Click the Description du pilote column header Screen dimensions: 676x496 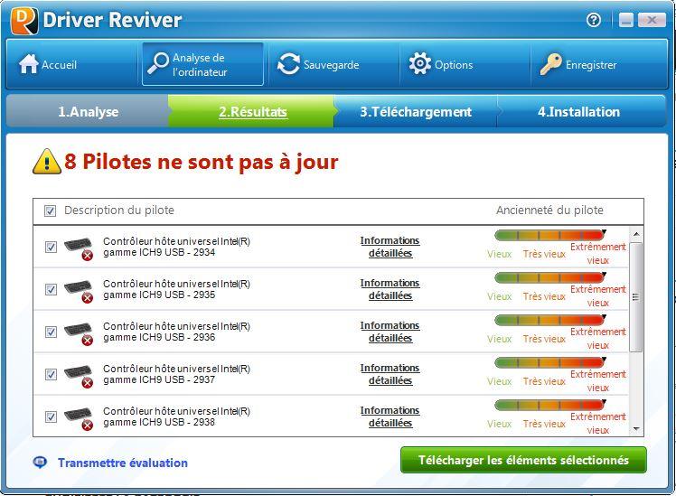[119, 211]
